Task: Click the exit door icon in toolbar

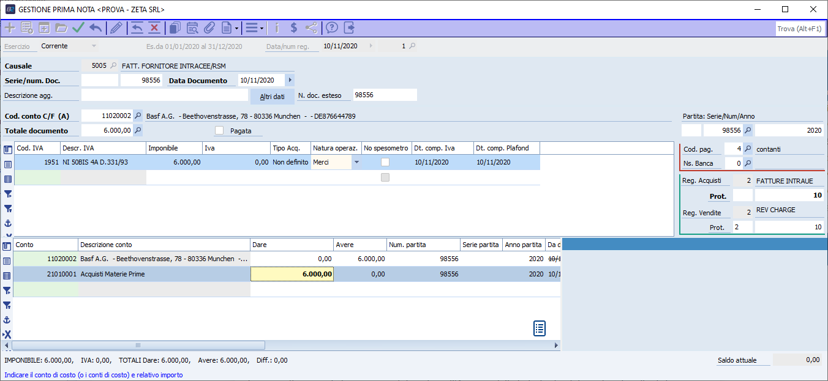Action: [349, 28]
